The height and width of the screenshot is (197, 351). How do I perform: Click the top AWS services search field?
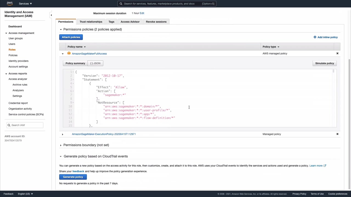tap(167, 4)
